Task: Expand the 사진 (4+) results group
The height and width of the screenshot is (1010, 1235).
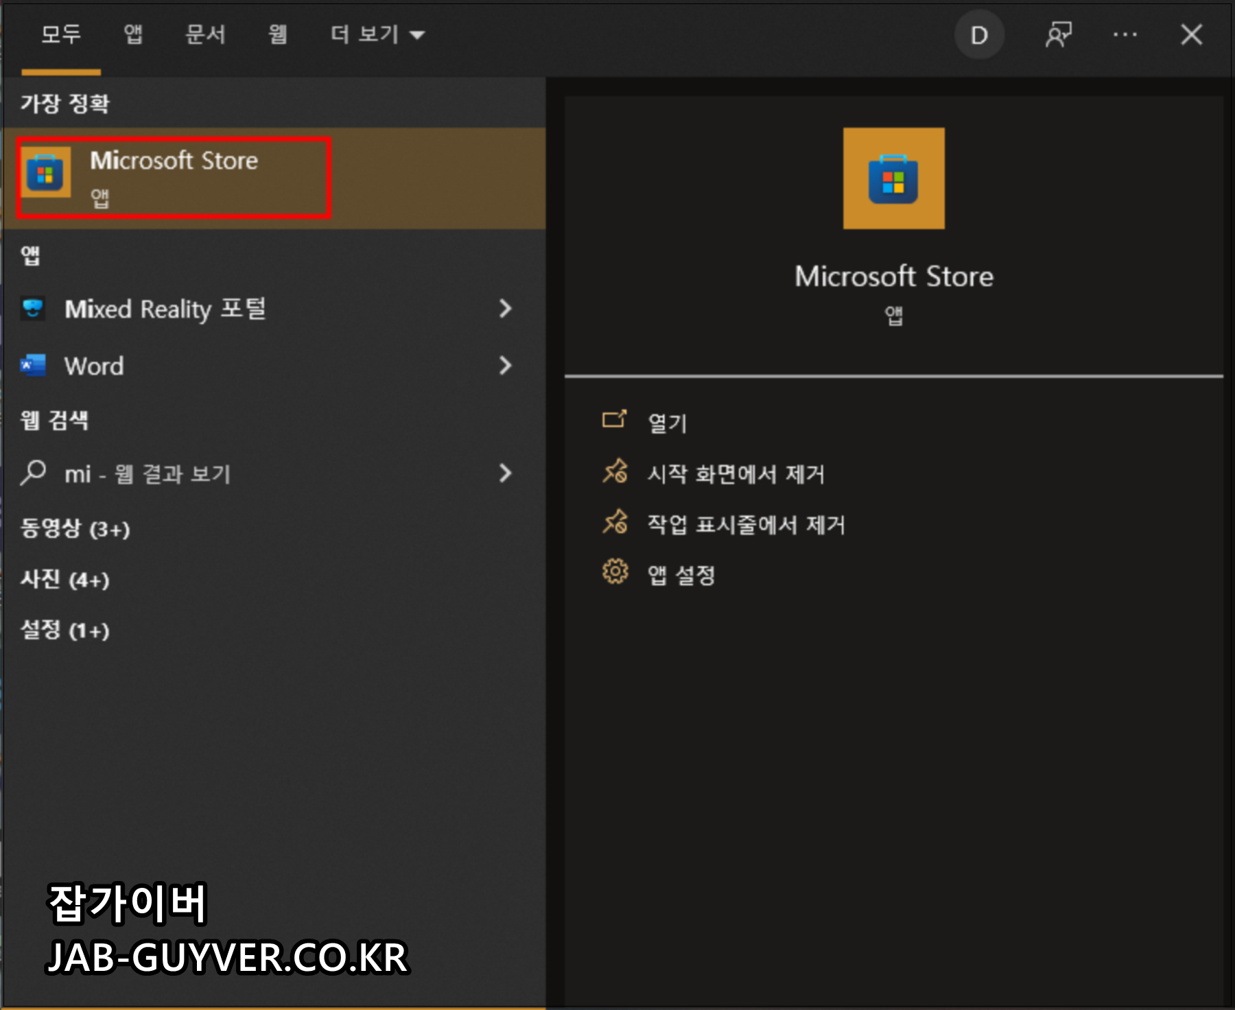Action: 65,579
